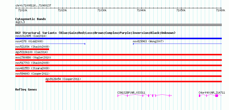Click the gray 4q13.3 cytogenetic band bar
Screen dimensions: 229x110
tap(118, 25)
